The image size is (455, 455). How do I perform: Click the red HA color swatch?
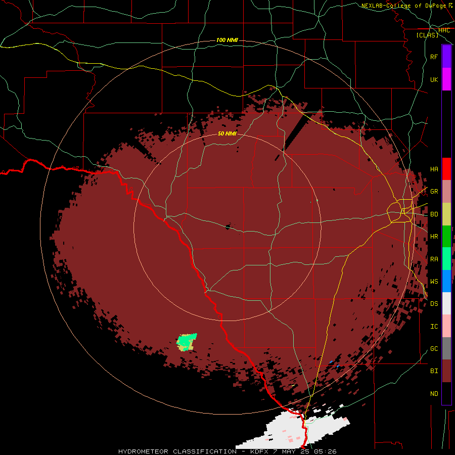coord(446,169)
